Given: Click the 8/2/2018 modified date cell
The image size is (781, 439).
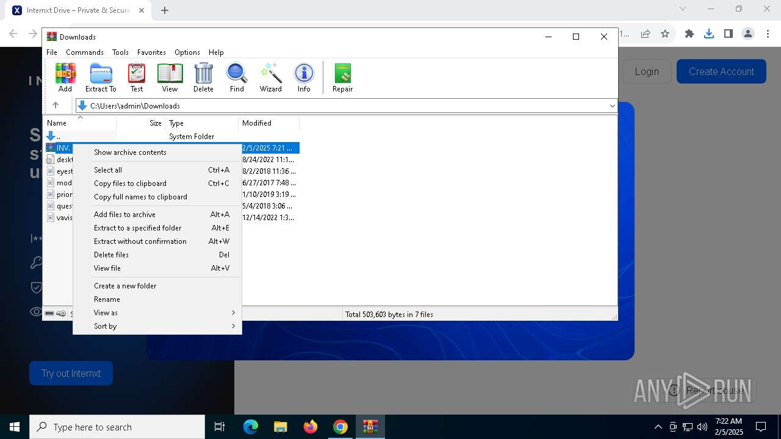Looking at the screenshot, I should click(269, 171).
